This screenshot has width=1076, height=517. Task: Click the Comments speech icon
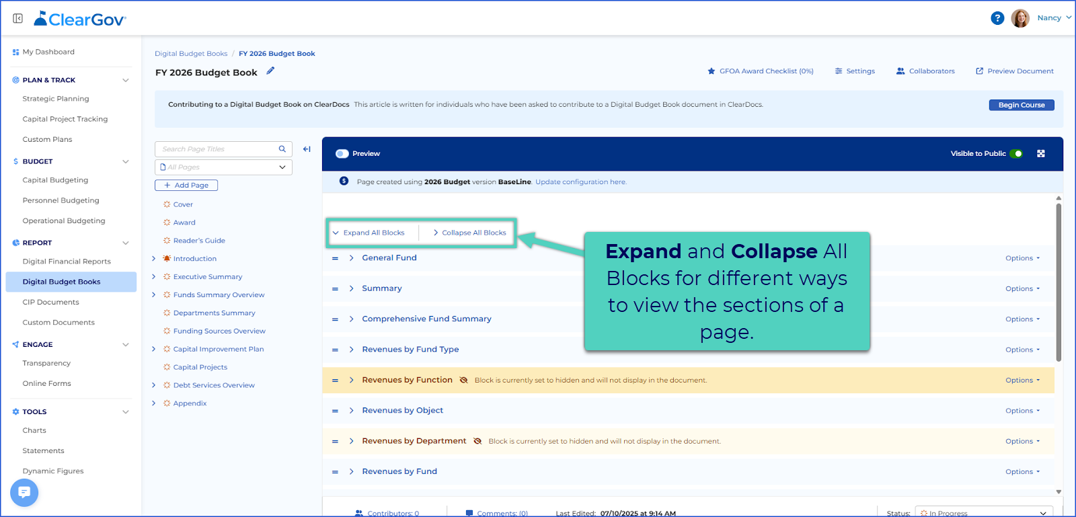[x=469, y=513]
